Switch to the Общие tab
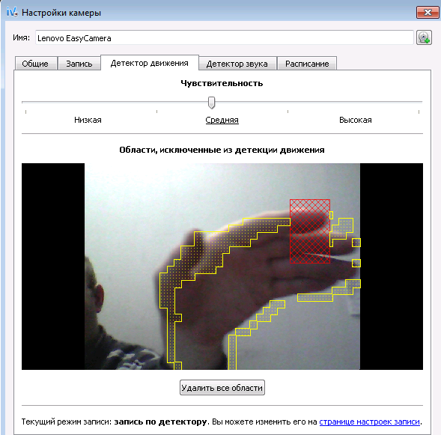 35,64
